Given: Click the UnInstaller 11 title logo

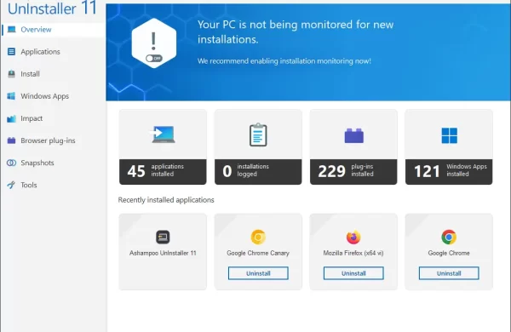Looking at the screenshot, I should click(x=52, y=9).
